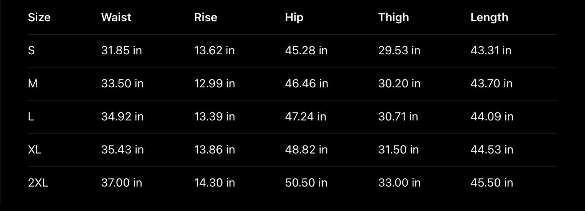Select the Rise column header
The width and height of the screenshot is (585, 211).
[x=206, y=18]
